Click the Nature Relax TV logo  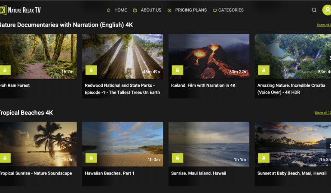(21, 10)
